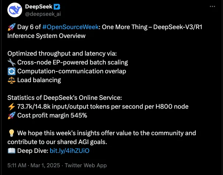The height and width of the screenshot is (175, 223).
Task: Click the lightning bolt emoji before 73.7k
Action: (x=11, y=106)
